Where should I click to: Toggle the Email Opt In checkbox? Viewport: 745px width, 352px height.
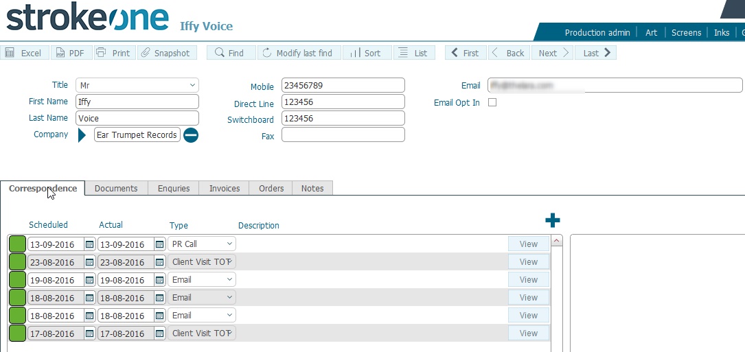click(x=492, y=102)
